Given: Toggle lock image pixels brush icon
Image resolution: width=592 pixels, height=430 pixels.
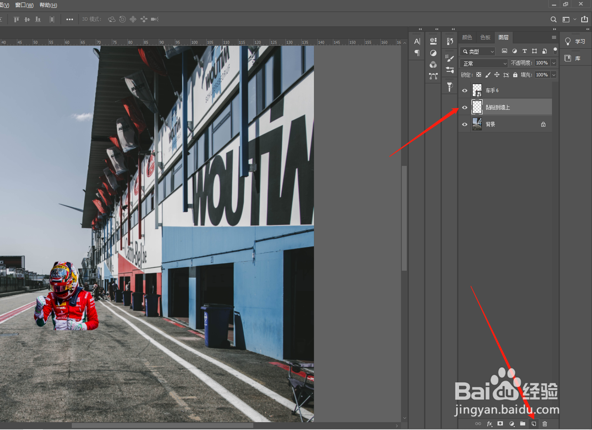Looking at the screenshot, I should [x=488, y=75].
